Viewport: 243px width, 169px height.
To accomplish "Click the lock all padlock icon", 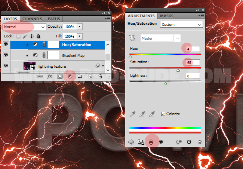I will (39, 36).
